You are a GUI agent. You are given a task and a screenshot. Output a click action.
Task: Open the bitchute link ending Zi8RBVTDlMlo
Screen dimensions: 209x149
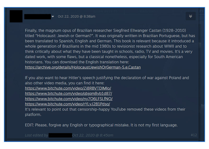(68, 88)
